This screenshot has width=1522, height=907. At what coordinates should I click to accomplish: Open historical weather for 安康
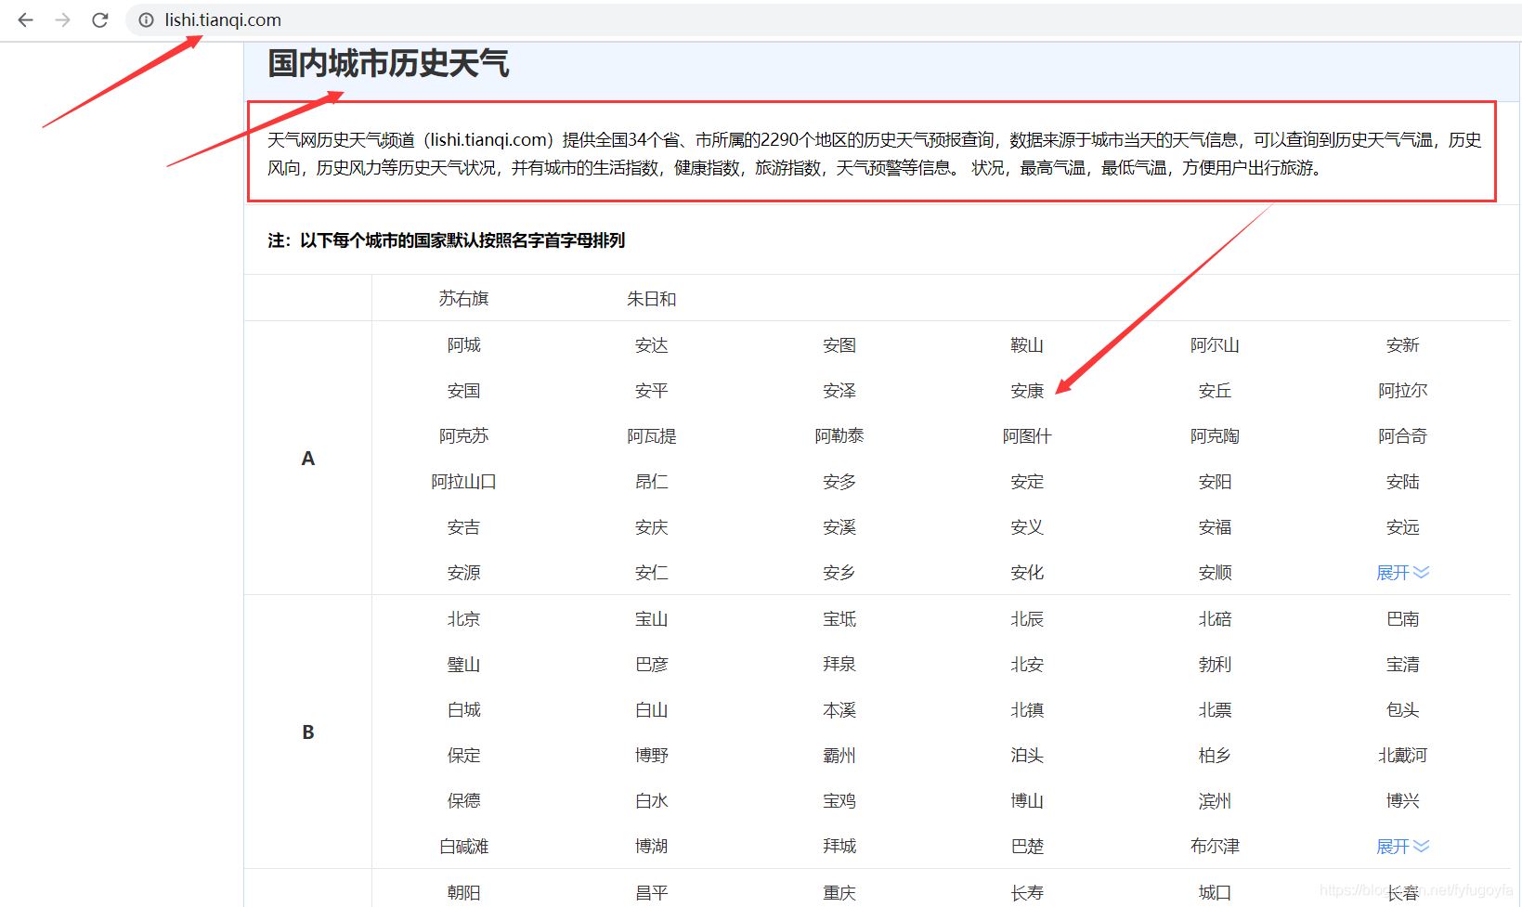tap(1026, 391)
